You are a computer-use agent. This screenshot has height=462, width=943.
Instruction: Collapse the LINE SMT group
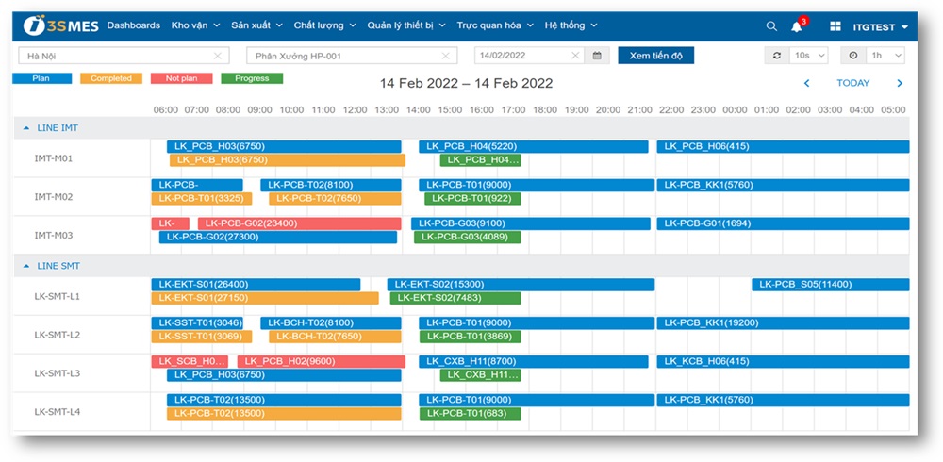click(x=25, y=266)
